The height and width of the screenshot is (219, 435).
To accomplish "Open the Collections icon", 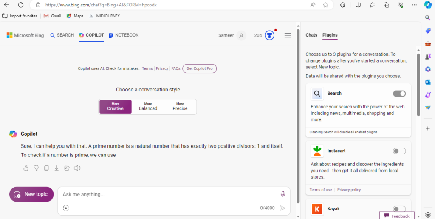I will (387, 5).
